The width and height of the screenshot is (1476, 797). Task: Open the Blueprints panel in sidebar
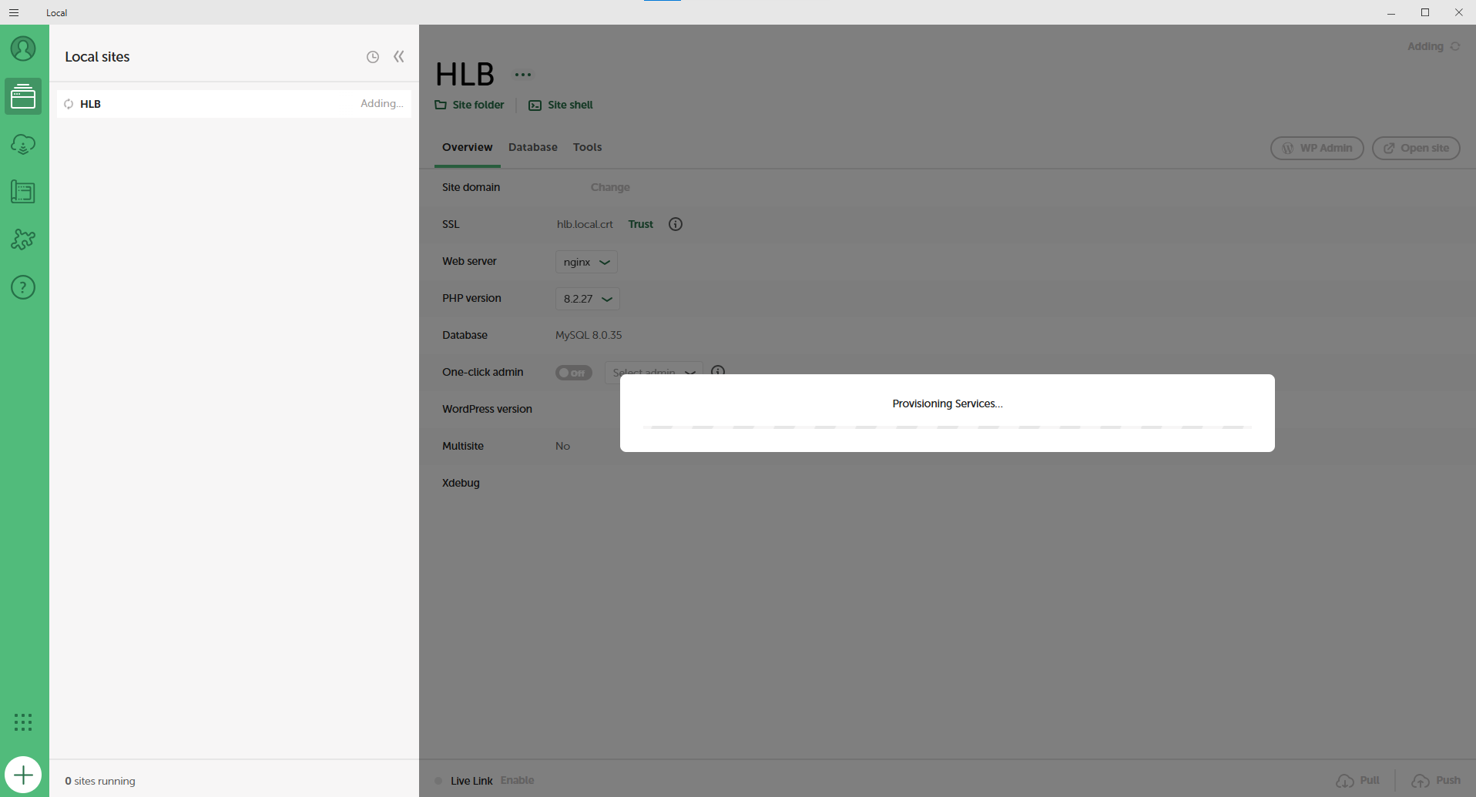tap(23, 192)
